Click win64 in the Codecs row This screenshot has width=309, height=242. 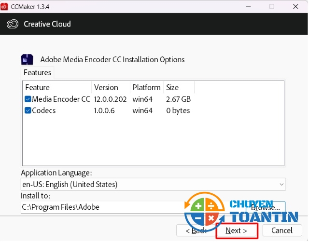pos(143,111)
